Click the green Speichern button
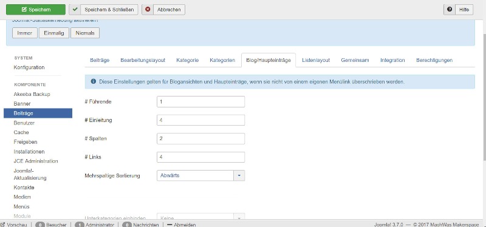 (36, 10)
